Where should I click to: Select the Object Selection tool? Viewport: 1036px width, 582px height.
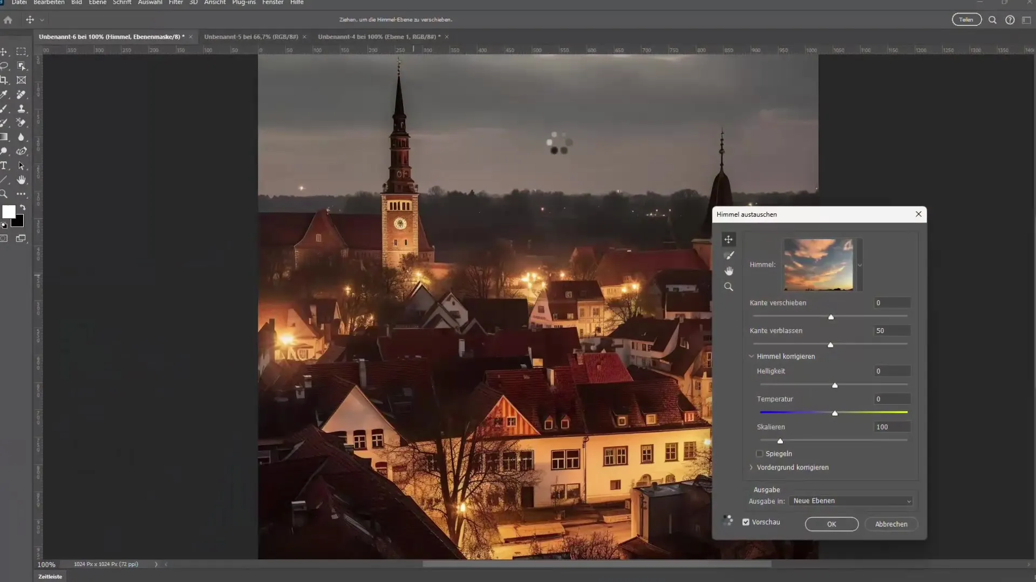pyautogui.click(x=21, y=66)
